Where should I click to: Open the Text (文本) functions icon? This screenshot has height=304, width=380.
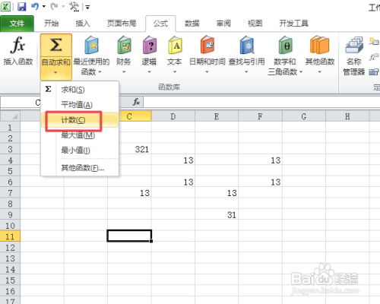coord(175,45)
